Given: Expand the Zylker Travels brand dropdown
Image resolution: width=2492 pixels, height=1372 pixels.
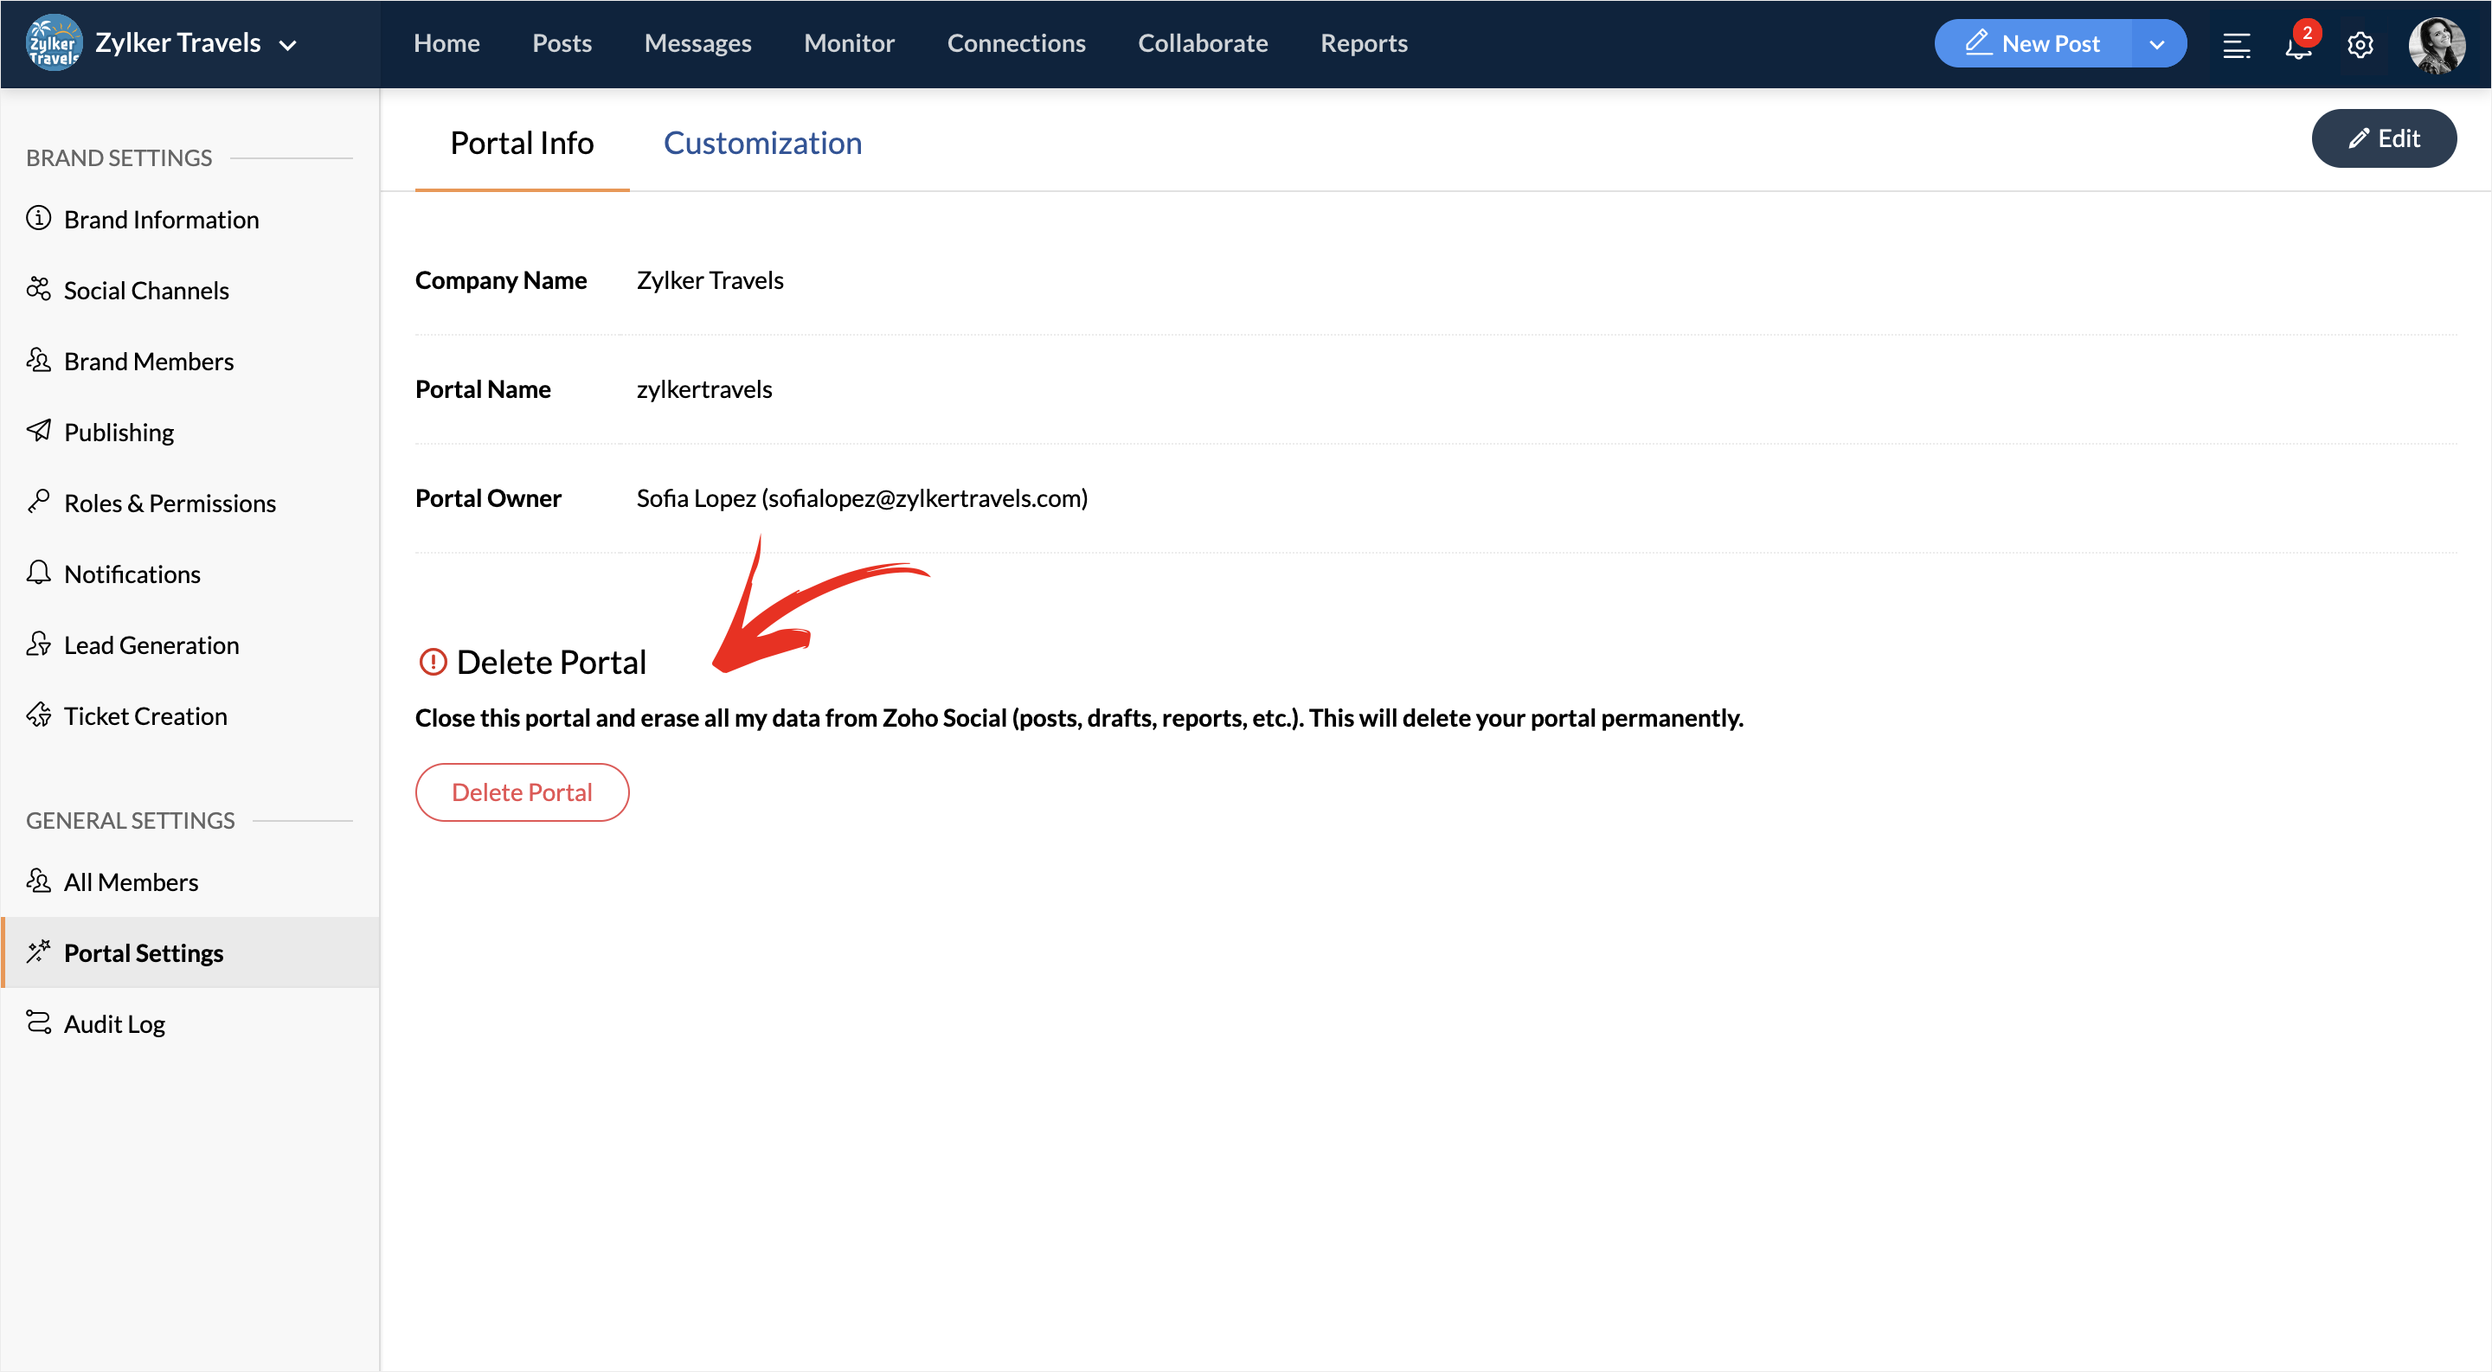Looking at the screenshot, I should point(287,44).
